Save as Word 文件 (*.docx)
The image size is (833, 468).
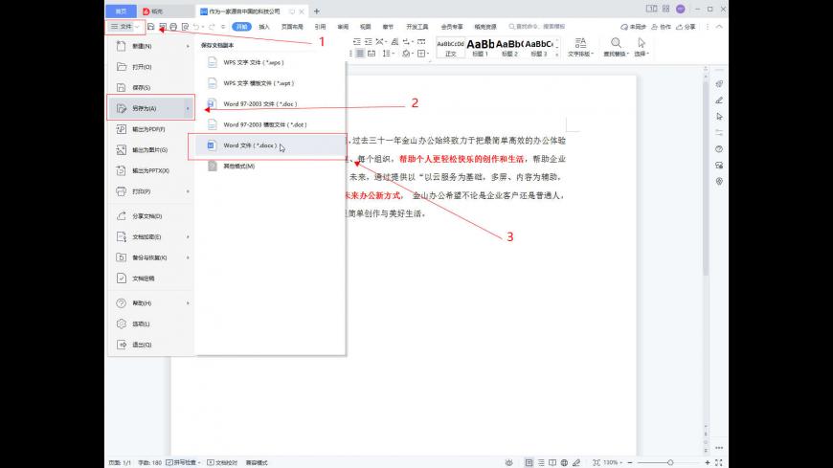point(270,145)
